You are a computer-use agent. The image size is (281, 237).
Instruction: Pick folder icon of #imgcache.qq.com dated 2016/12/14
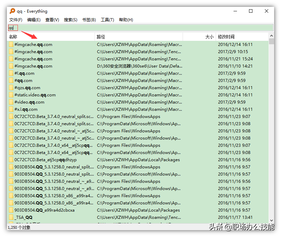tap(11, 45)
